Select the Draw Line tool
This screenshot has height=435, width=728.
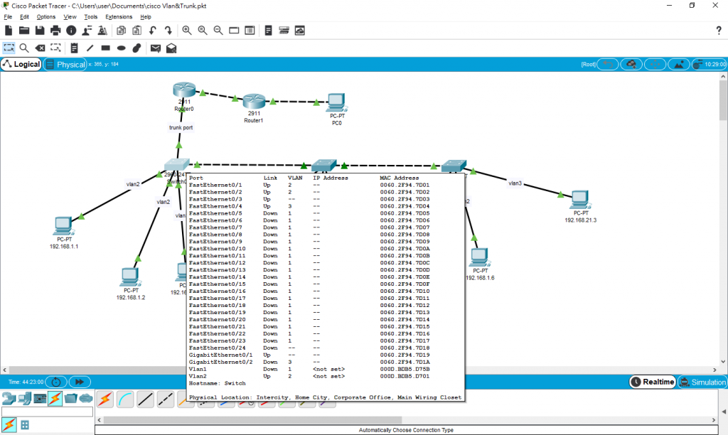pyautogui.click(x=90, y=48)
